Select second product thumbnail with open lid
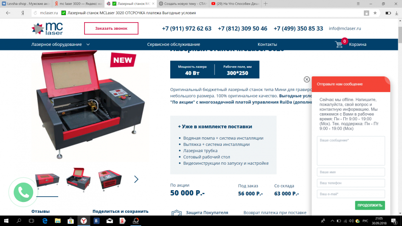This screenshot has height=226, width=402. pos(79,179)
